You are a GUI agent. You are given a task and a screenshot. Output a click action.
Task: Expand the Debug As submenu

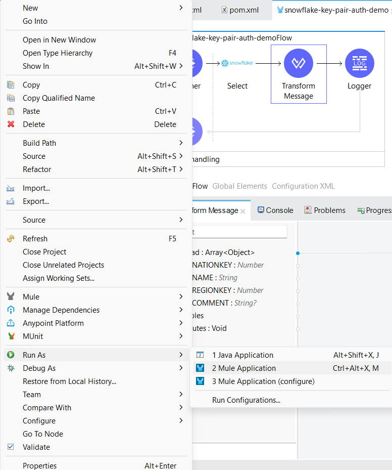[39, 368]
